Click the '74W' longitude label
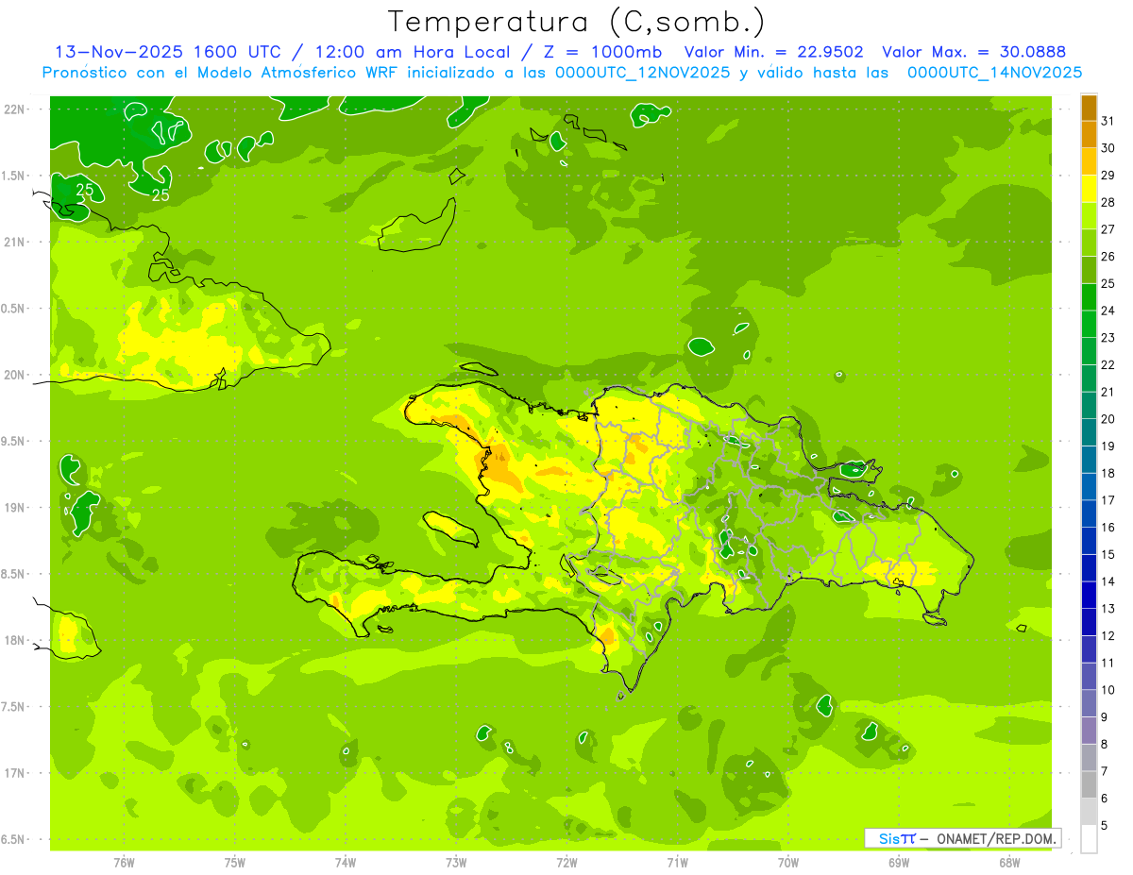The width and height of the screenshot is (1133, 875). click(x=345, y=862)
